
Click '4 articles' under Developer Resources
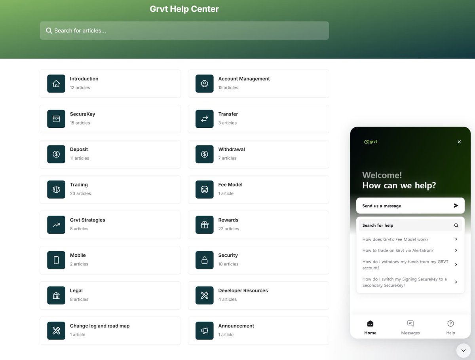tap(228, 299)
